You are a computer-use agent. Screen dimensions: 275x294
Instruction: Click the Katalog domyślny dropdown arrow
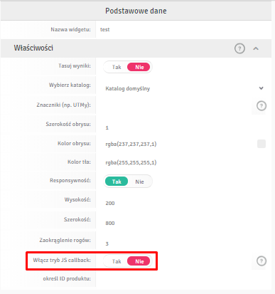pyautogui.click(x=261, y=88)
